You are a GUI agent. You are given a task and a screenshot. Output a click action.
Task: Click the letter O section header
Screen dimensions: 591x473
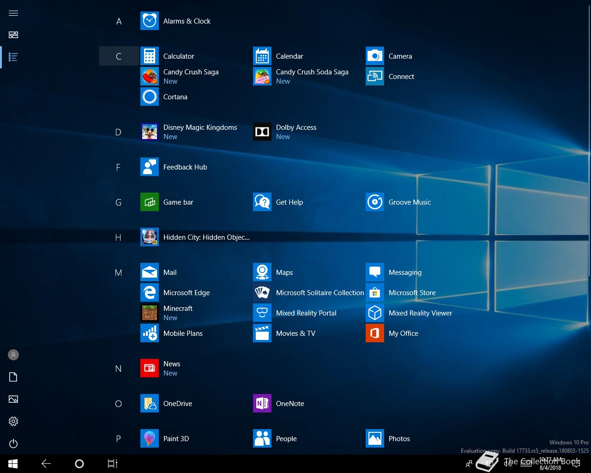(119, 404)
